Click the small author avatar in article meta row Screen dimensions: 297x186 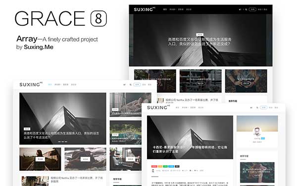[153, 171]
